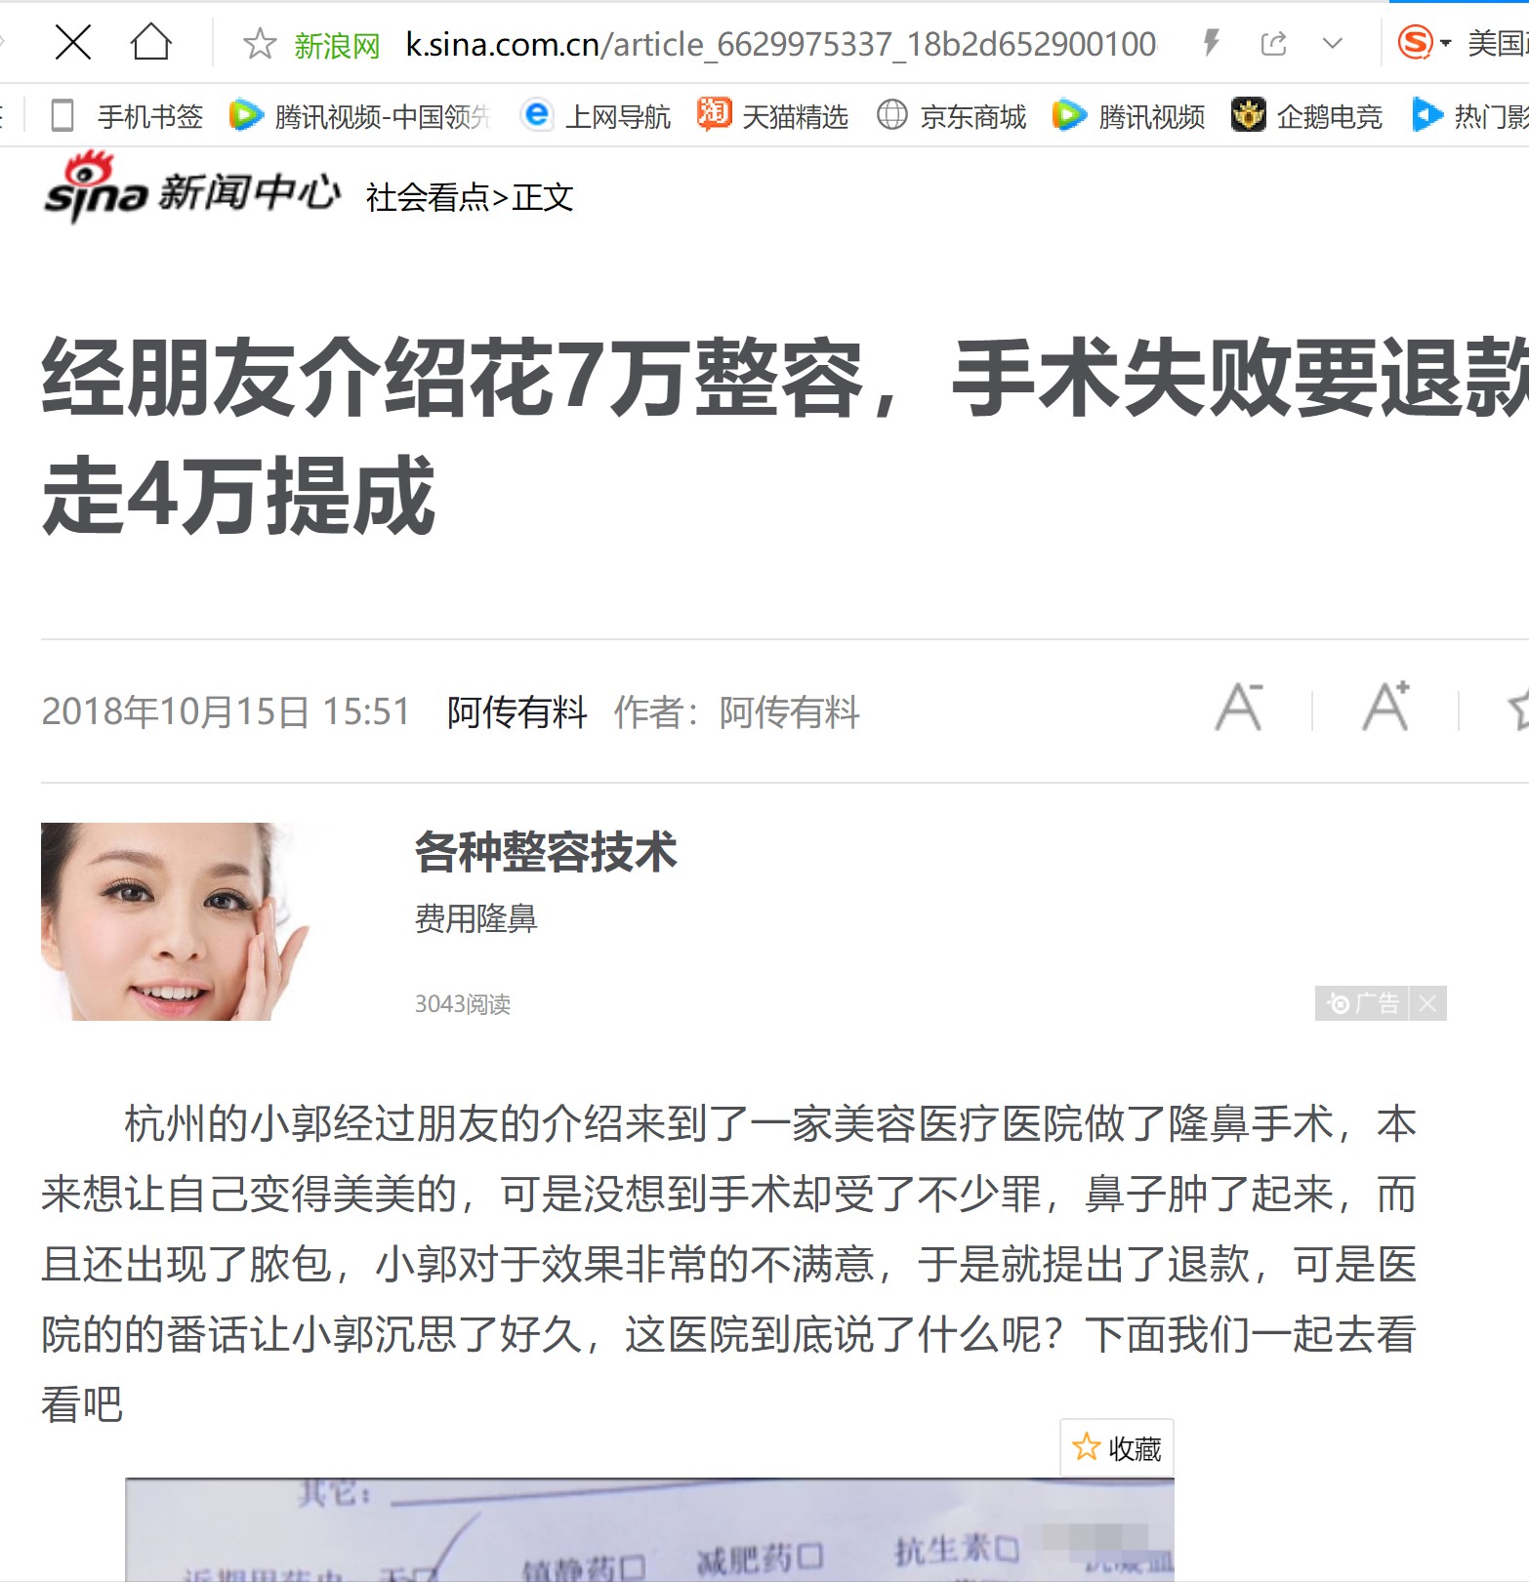The height and width of the screenshot is (1582, 1529).
Task: Decrease article font size A- icon
Action: (1239, 707)
